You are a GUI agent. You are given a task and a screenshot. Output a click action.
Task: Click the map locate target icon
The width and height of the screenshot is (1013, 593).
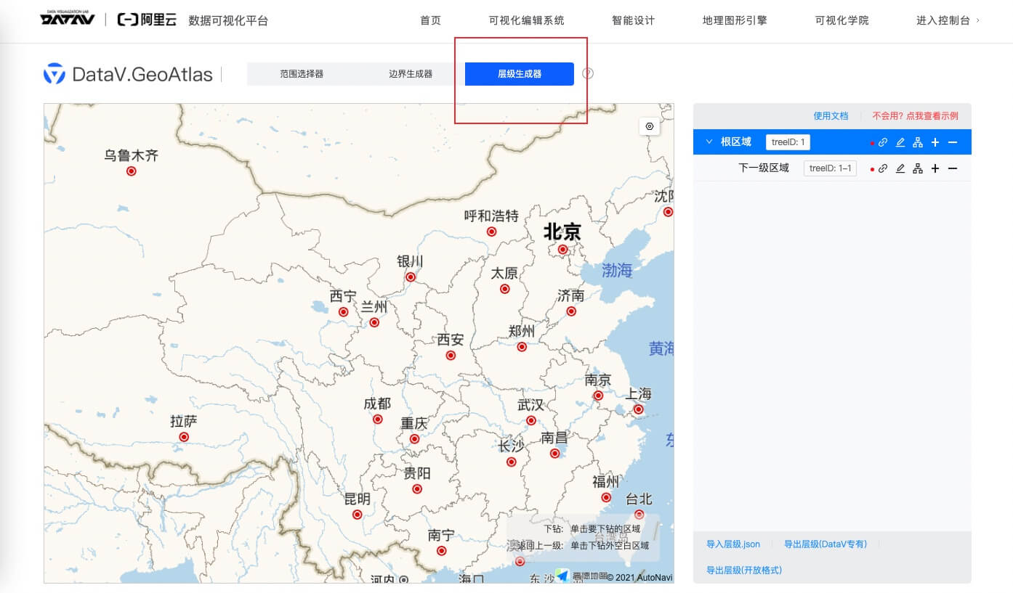pyautogui.click(x=650, y=126)
